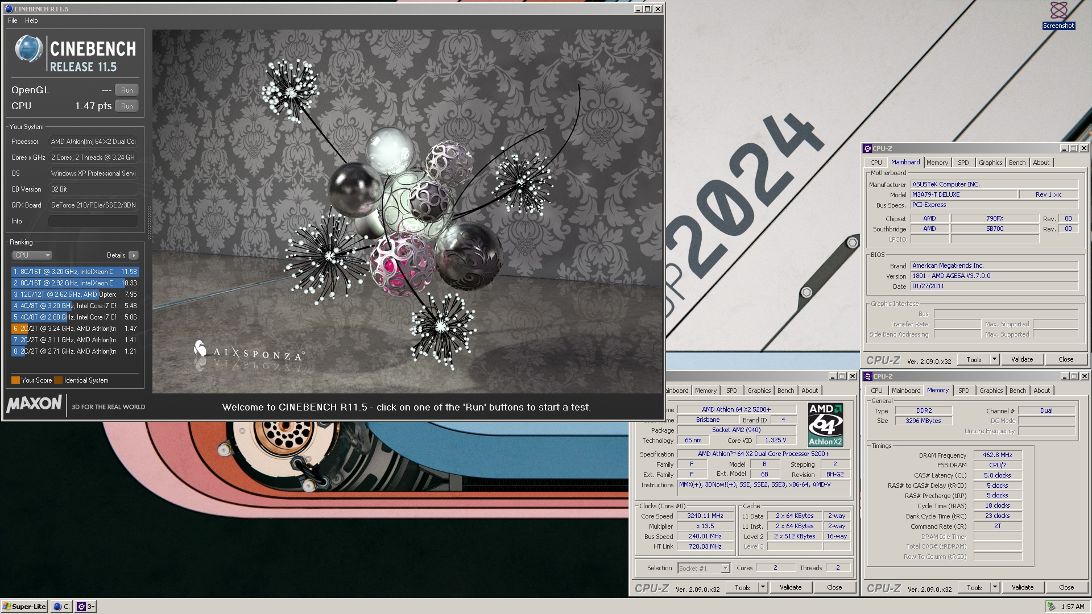Viewport: 1092px width, 614px height.
Task: Switch to Bench tab in Mainboard CPU-Z window
Action: 1017,163
